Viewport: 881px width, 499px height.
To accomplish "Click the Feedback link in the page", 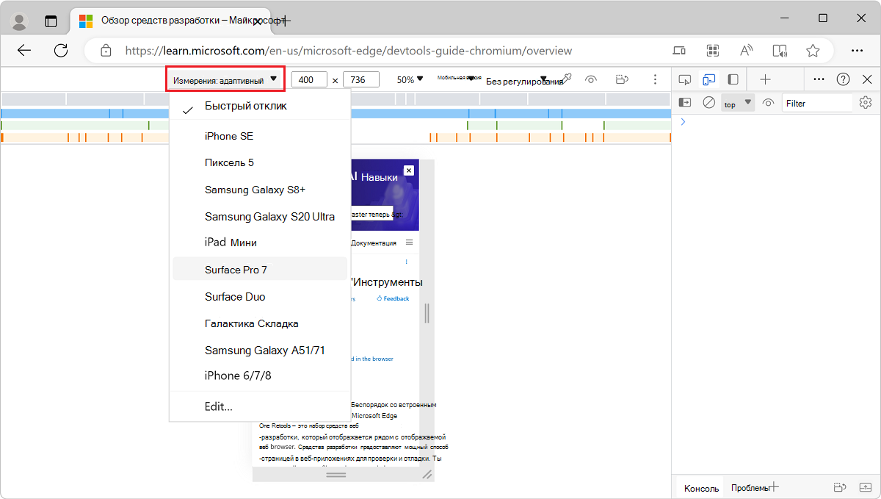I will coord(393,298).
